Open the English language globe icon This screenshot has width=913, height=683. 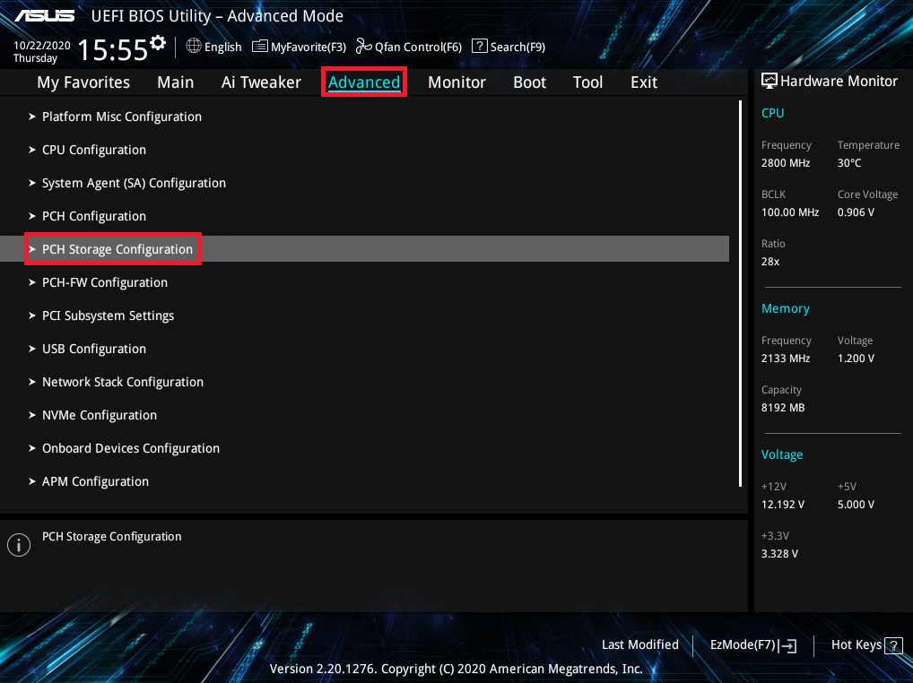[194, 46]
